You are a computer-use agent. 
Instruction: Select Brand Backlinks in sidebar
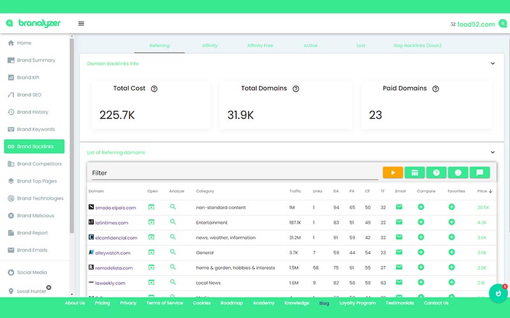[34, 146]
